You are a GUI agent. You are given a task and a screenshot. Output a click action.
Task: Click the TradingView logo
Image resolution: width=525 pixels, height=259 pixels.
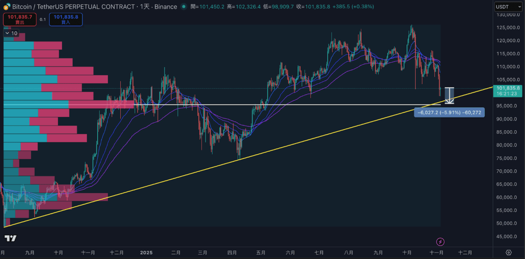10,238
